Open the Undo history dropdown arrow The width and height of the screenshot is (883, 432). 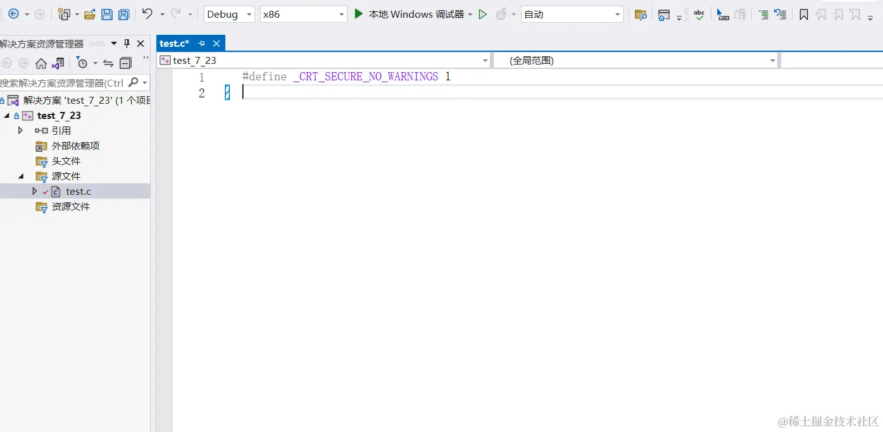(162, 14)
